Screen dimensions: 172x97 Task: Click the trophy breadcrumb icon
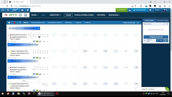(x=20, y=23)
